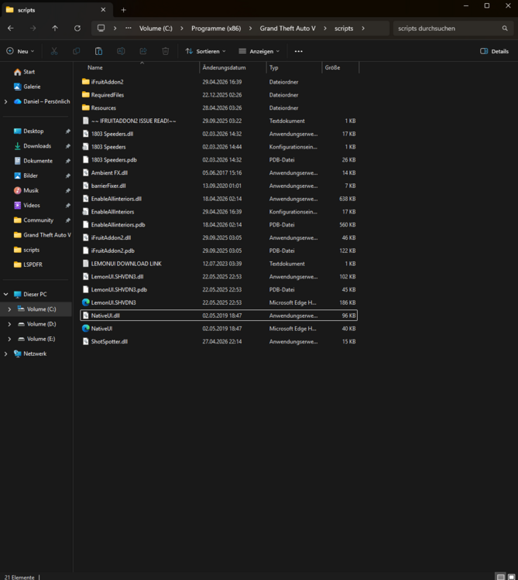The width and height of the screenshot is (518, 580).
Task: Open Community folder in the sidebar
Action: [38, 220]
